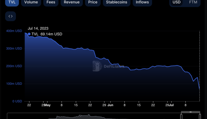Click the blue TVL legend dot

click(x=30, y=34)
